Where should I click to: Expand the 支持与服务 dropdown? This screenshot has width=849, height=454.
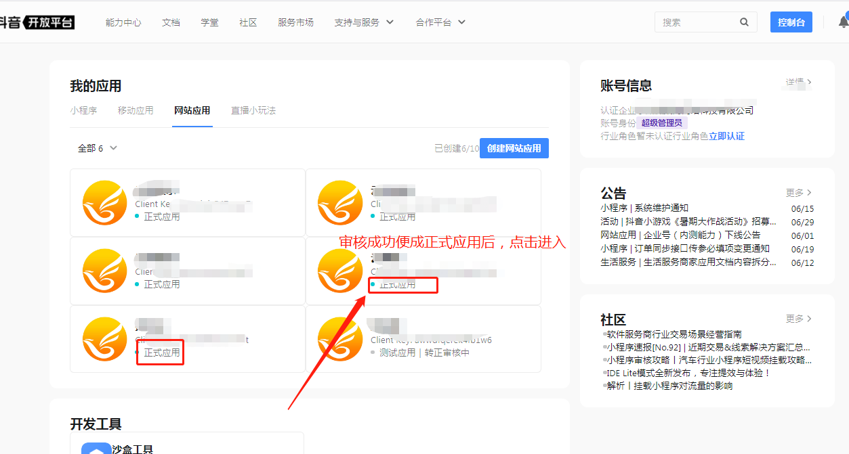(x=364, y=22)
